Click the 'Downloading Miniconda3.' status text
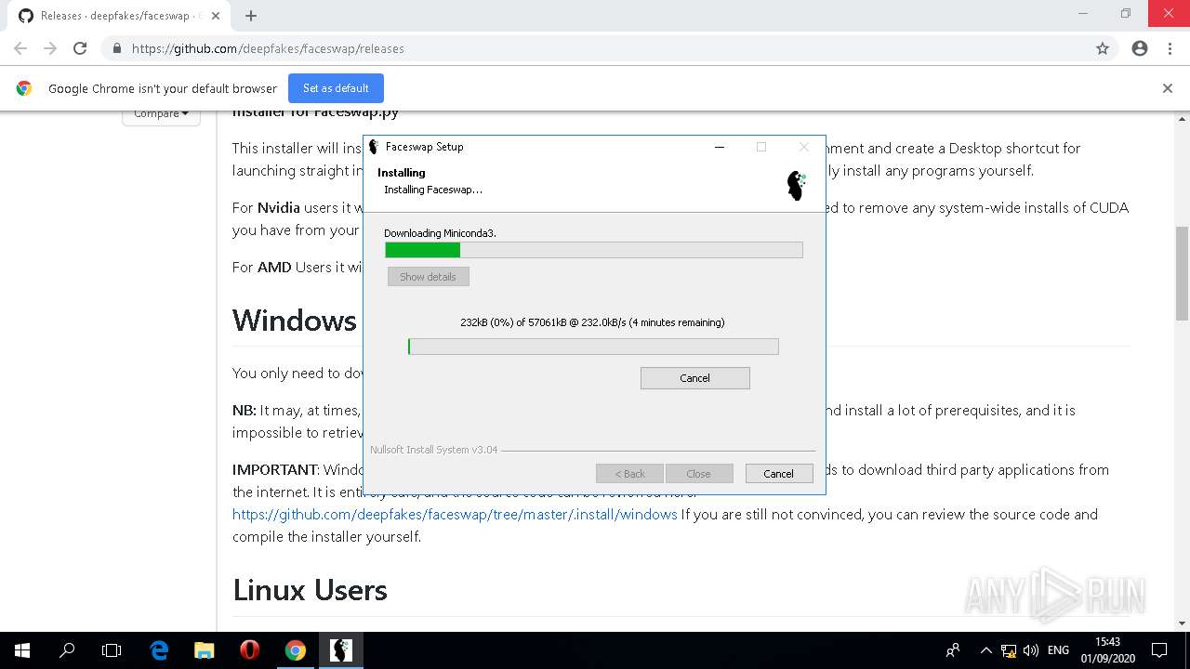Image resolution: width=1190 pixels, height=669 pixels. pyautogui.click(x=440, y=233)
